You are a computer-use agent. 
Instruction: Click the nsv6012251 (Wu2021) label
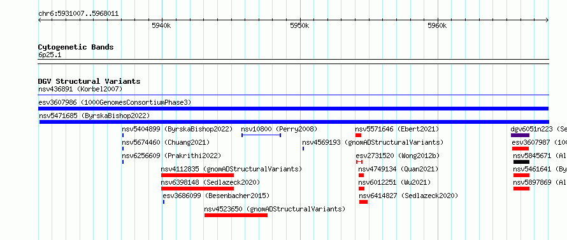[x=394, y=182]
